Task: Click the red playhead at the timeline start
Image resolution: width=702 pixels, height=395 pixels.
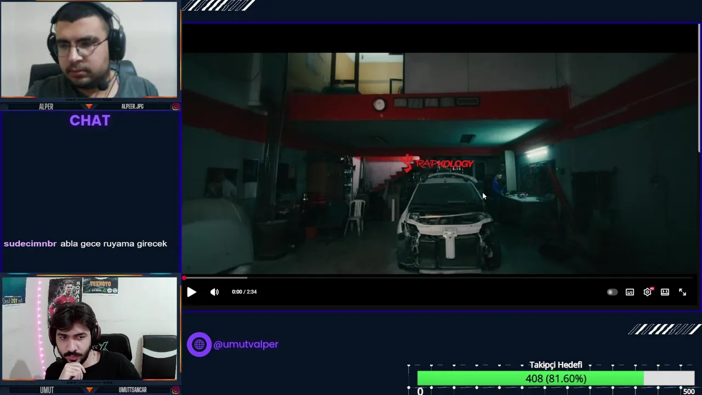Action: [184, 278]
